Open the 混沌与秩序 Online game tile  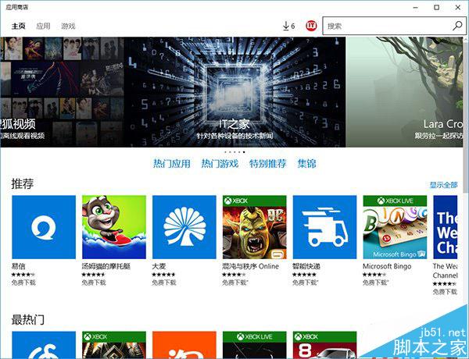(x=255, y=227)
